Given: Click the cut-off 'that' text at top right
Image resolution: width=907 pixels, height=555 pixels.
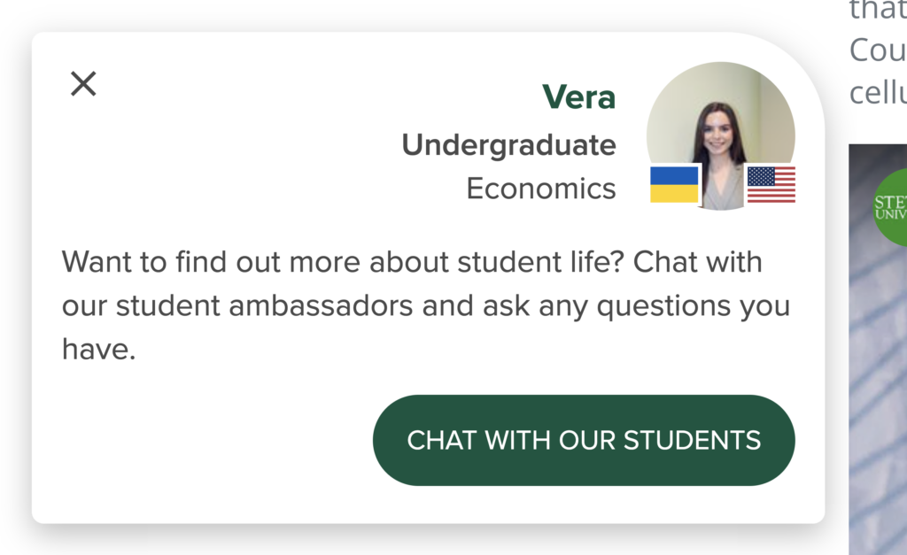Looking at the screenshot, I should [x=878, y=11].
